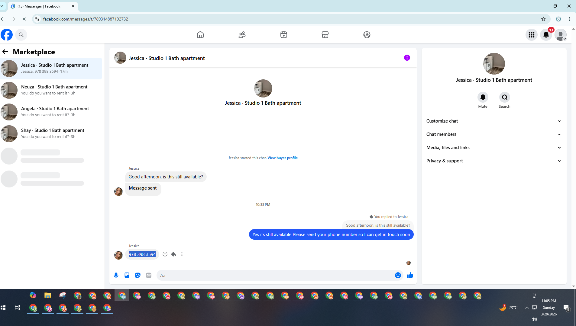Click the message input field Aa
Screen dimensions: 576x326
tap(275, 275)
